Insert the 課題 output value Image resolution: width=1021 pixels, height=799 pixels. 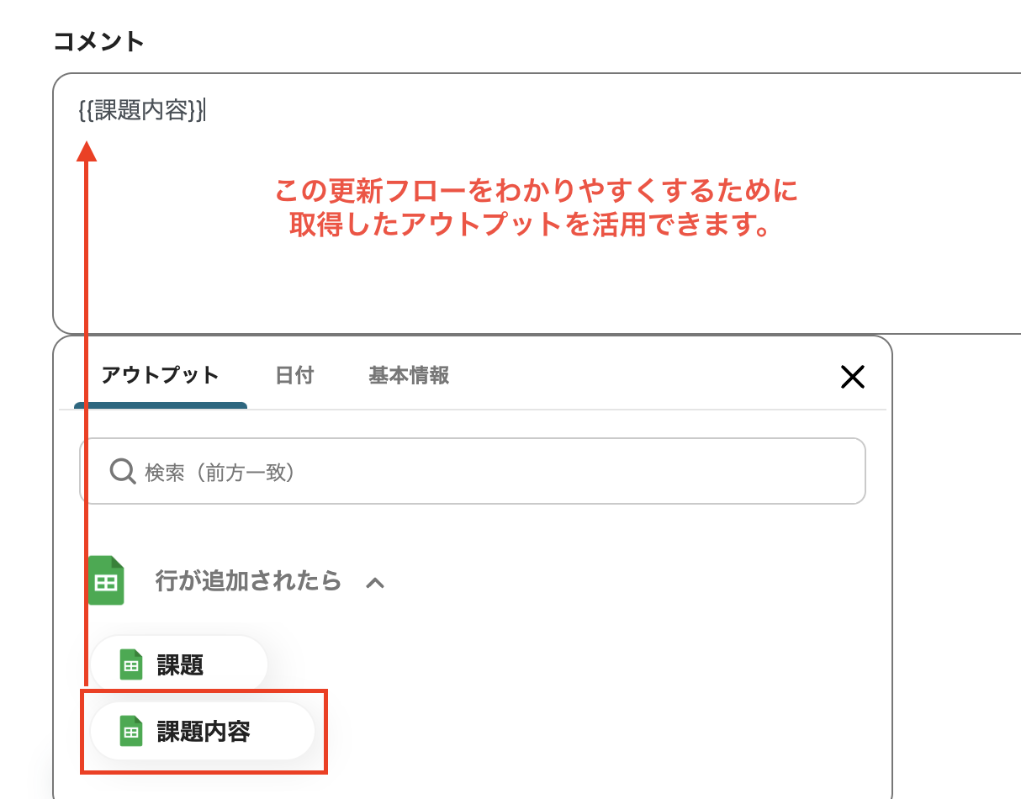[x=179, y=665]
